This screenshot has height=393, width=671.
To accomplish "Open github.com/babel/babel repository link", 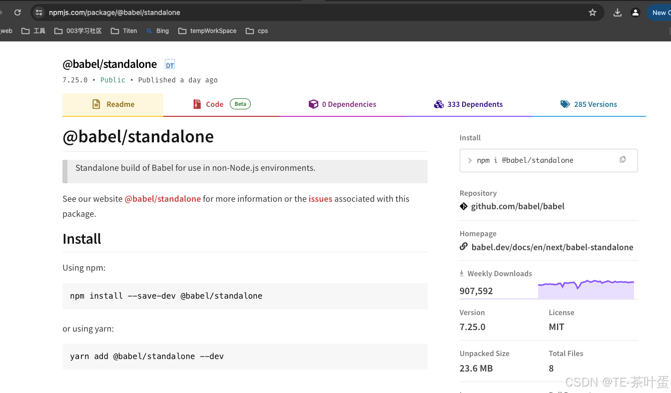I will [518, 206].
